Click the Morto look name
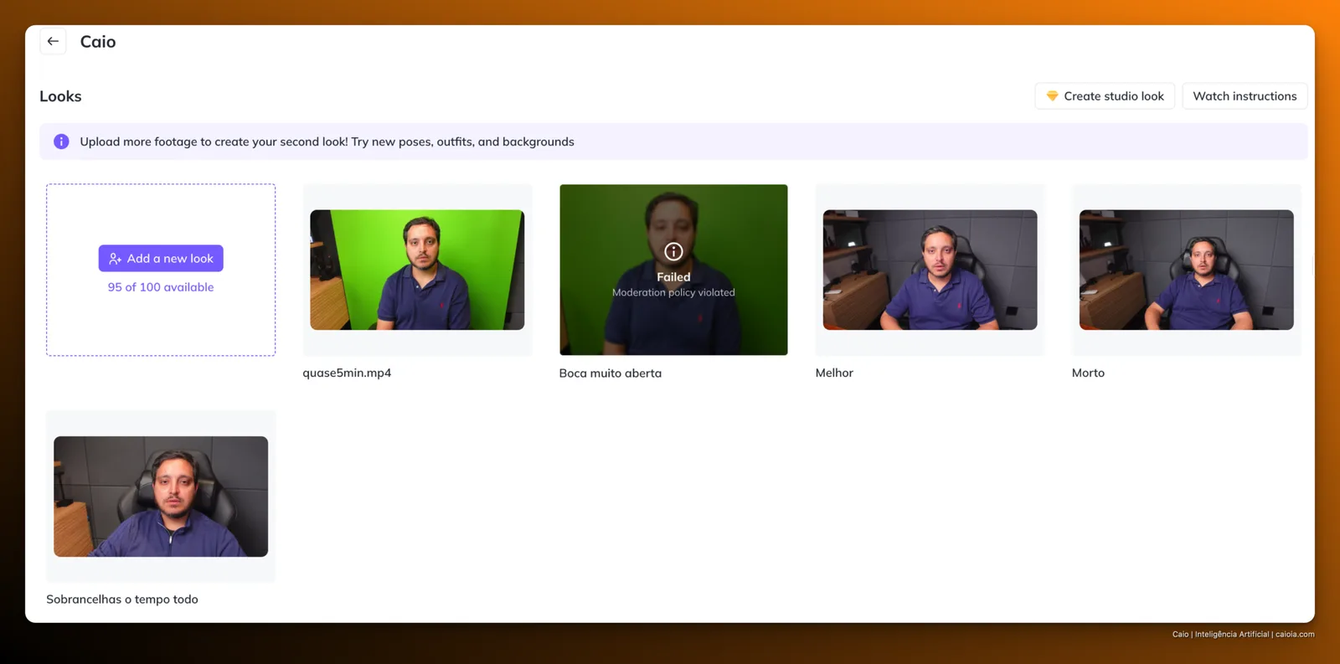Viewport: 1340px width, 664px height. 1088,373
